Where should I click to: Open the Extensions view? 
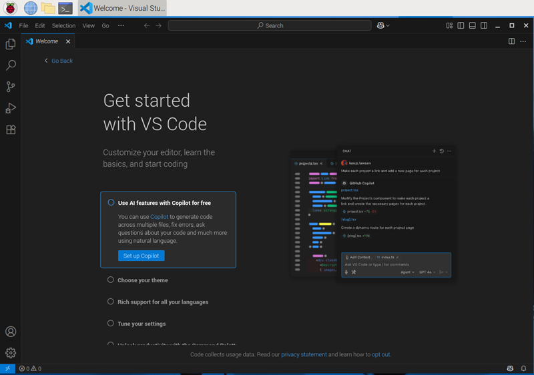click(11, 129)
